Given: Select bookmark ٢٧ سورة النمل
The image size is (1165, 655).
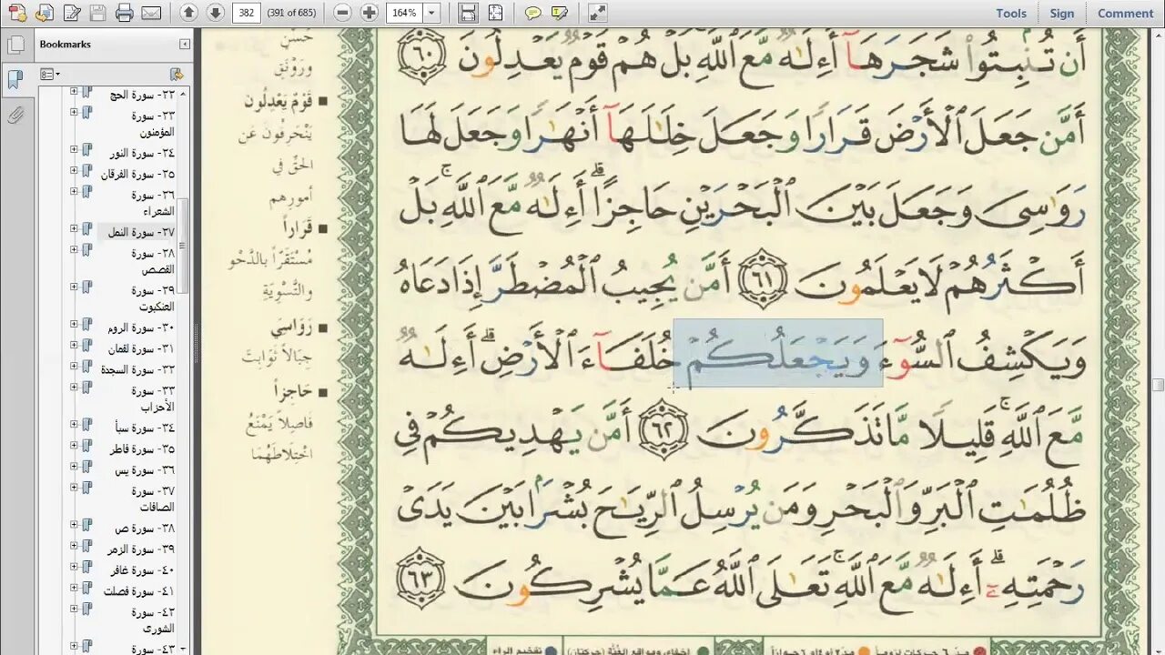Looking at the screenshot, I should [x=141, y=233].
